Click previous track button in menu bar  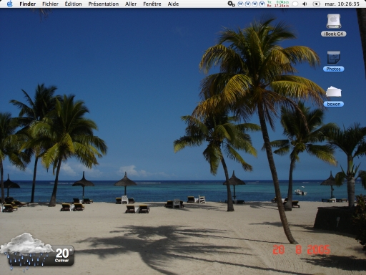241,4
